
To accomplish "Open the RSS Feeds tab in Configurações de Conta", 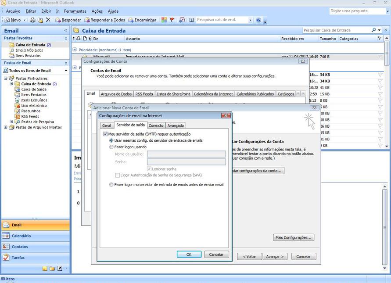I will pyautogui.click(x=144, y=94).
